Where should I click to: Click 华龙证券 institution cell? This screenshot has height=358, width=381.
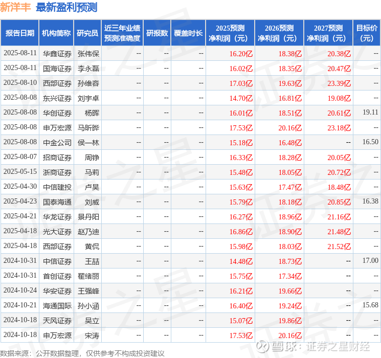[57, 217]
